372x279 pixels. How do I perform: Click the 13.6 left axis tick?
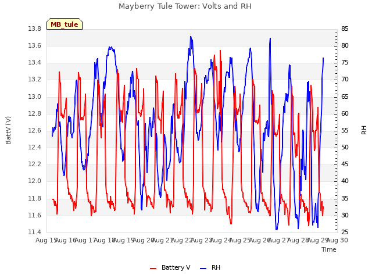pyautogui.click(x=35, y=46)
